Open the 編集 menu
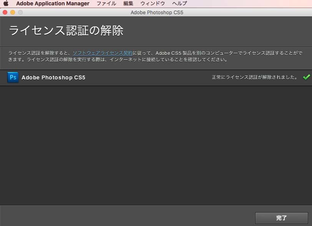The width and height of the screenshot is (312, 226). (x=128, y=3)
